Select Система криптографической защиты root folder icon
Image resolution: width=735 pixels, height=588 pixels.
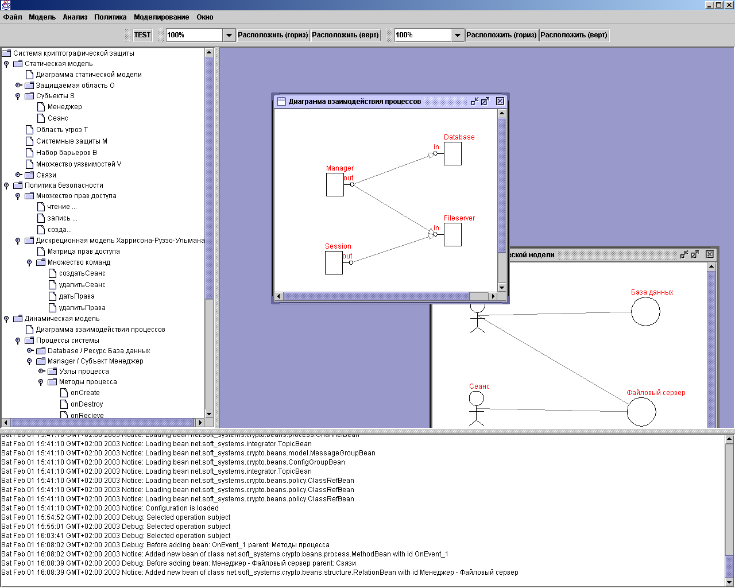7,53
